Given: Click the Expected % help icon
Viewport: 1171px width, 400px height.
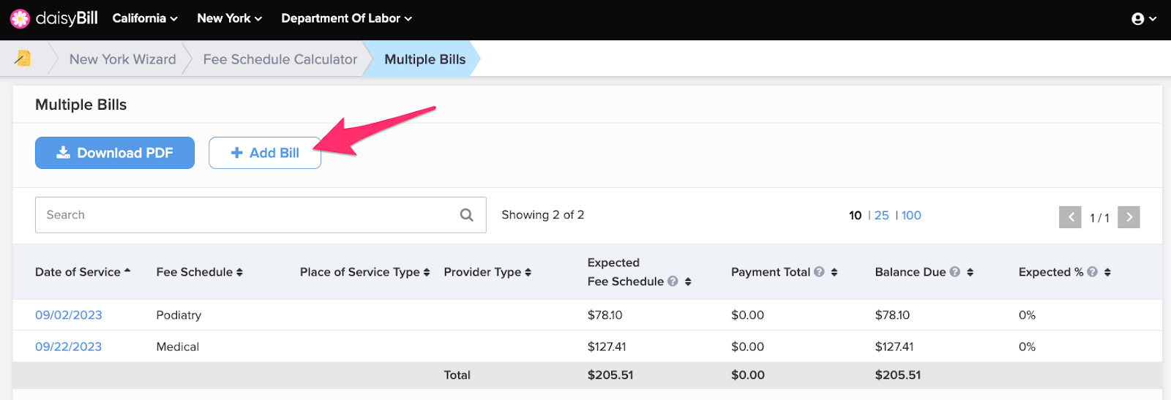Looking at the screenshot, I should (x=1092, y=272).
